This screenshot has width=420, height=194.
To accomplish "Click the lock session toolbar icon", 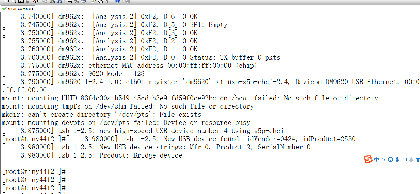I will click(127, 1).
